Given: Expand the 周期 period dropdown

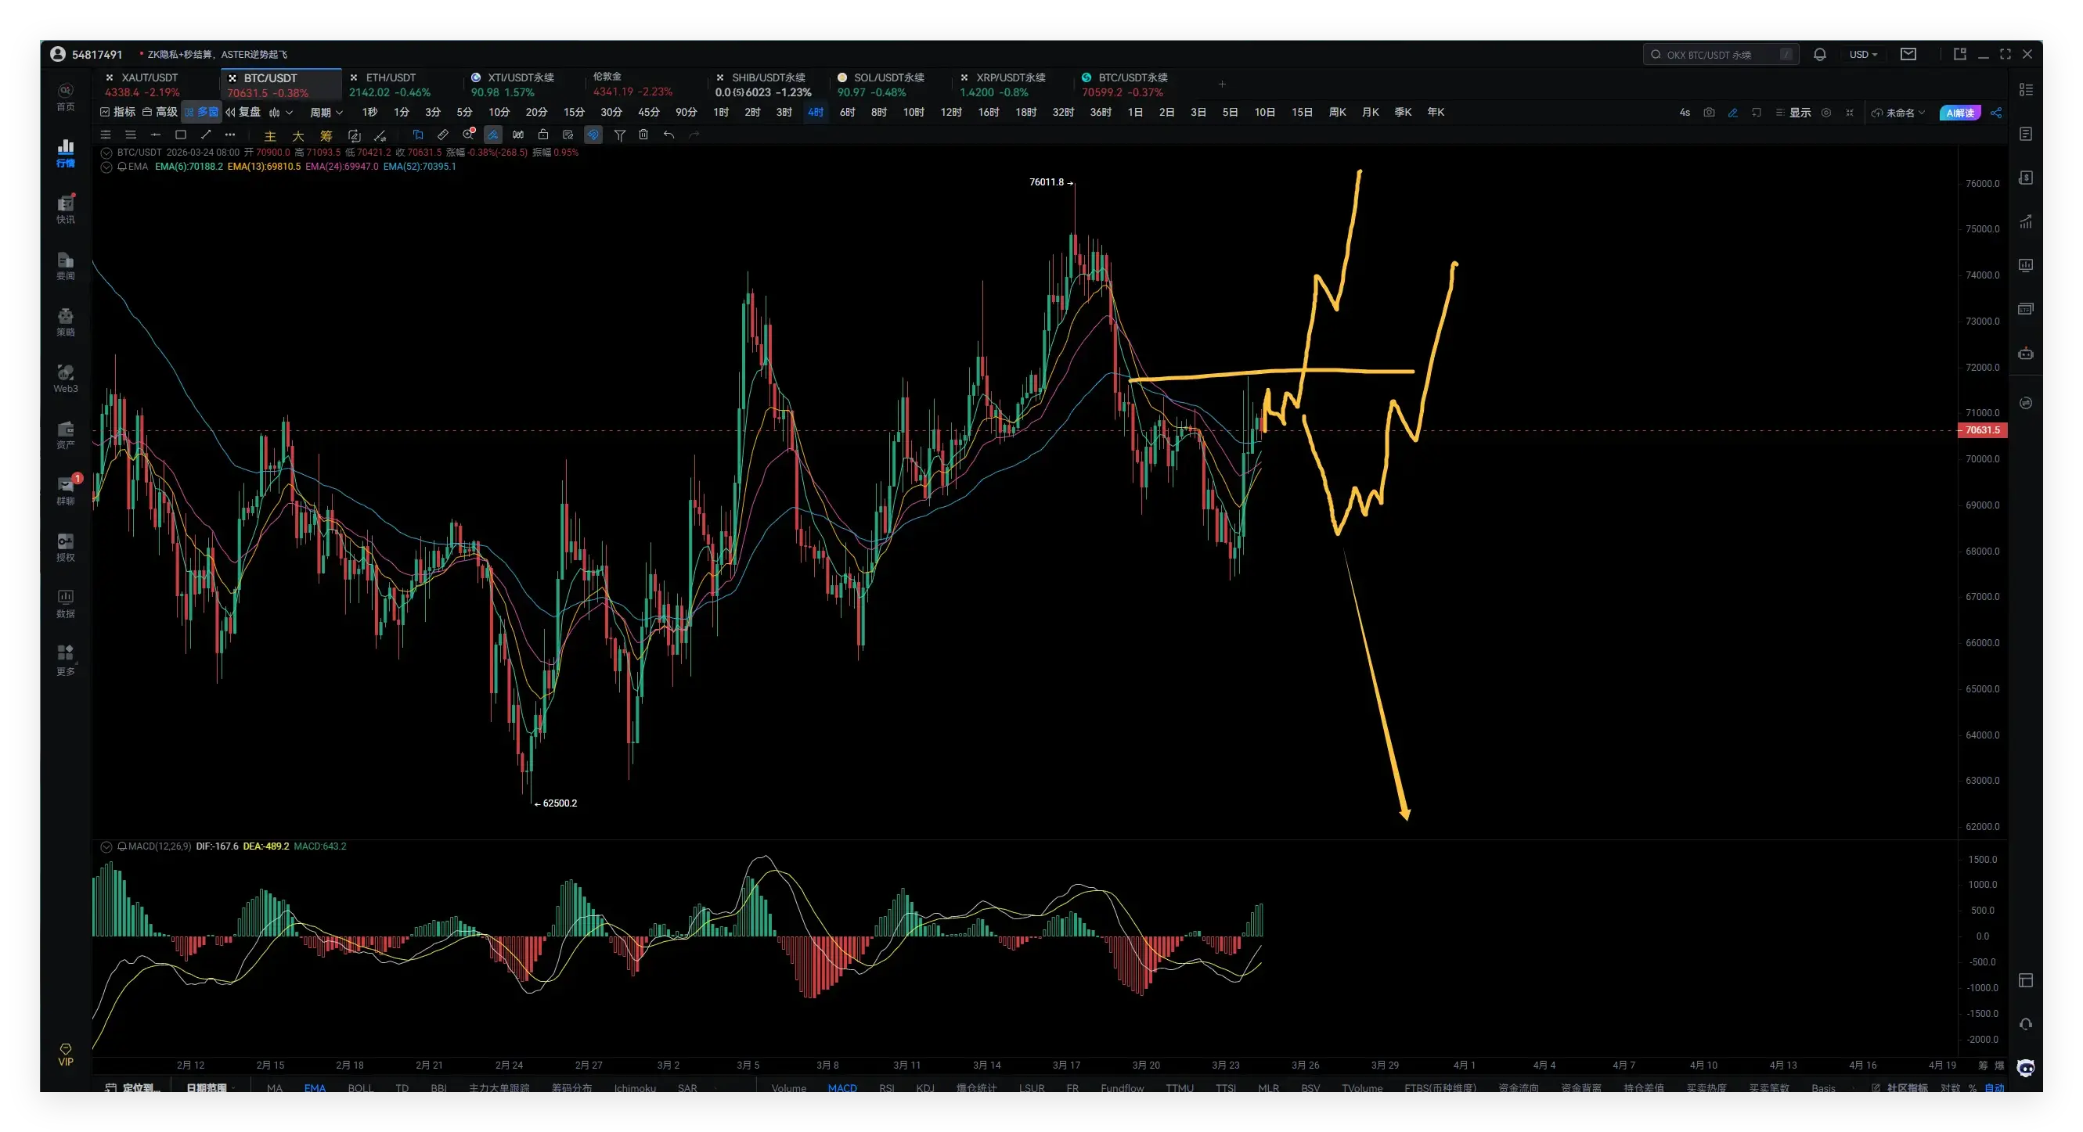Looking at the screenshot, I should [x=326, y=113].
